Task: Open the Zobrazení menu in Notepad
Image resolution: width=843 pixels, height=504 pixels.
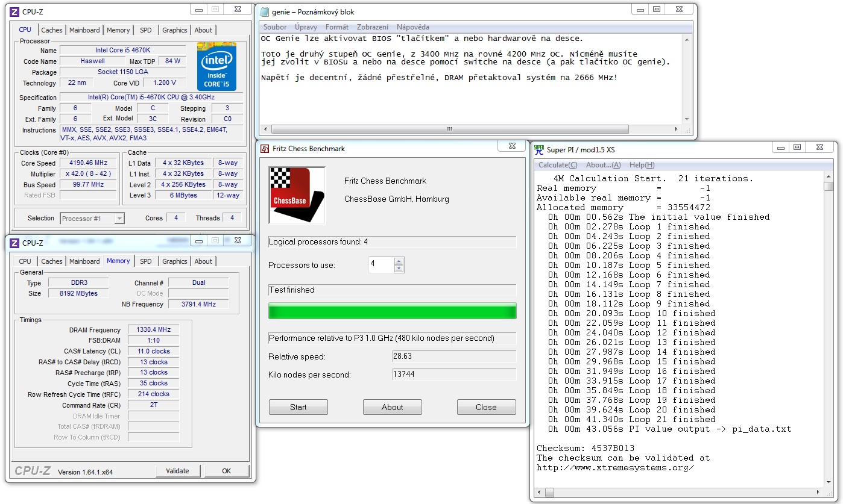Action: pos(373,27)
